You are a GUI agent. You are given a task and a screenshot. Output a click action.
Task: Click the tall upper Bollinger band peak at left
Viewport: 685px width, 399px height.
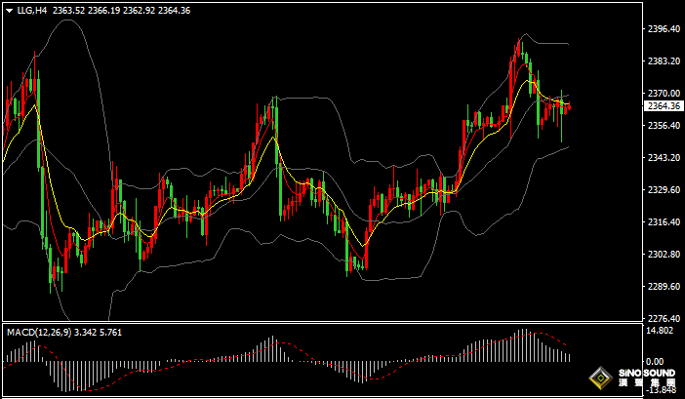(x=68, y=20)
